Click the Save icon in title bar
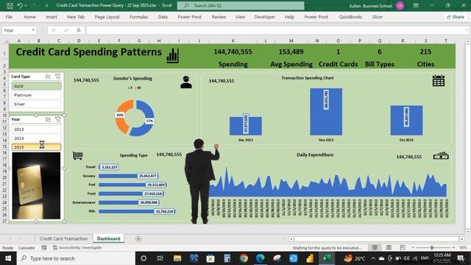The height and width of the screenshot is (265, 471). (x=10, y=5)
